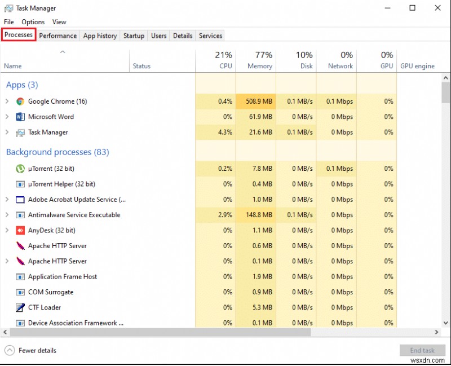The image size is (451, 366).
Task: Click the vertical scrollbar thumb
Action: click(445, 93)
